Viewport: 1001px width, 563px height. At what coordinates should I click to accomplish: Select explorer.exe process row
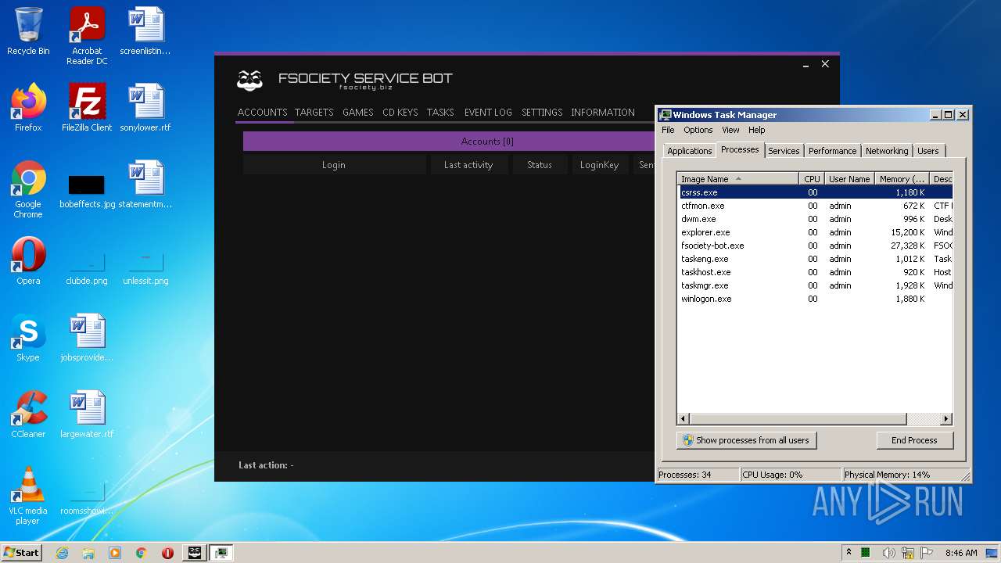pyautogui.click(x=816, y=232)
